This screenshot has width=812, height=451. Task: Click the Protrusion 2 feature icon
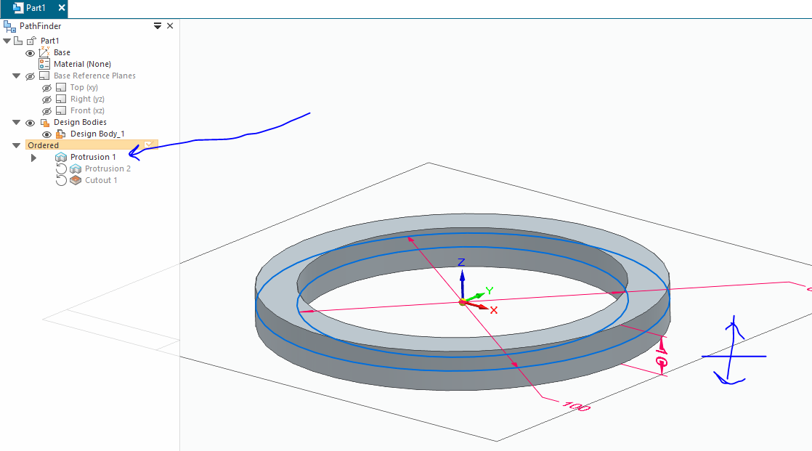coord(76,168)
